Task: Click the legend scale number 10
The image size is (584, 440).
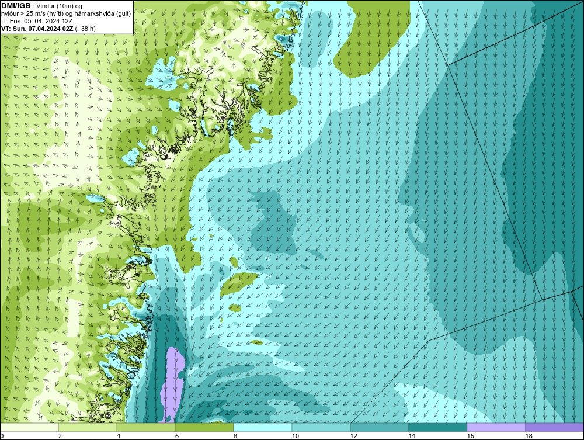Action: 295,436
